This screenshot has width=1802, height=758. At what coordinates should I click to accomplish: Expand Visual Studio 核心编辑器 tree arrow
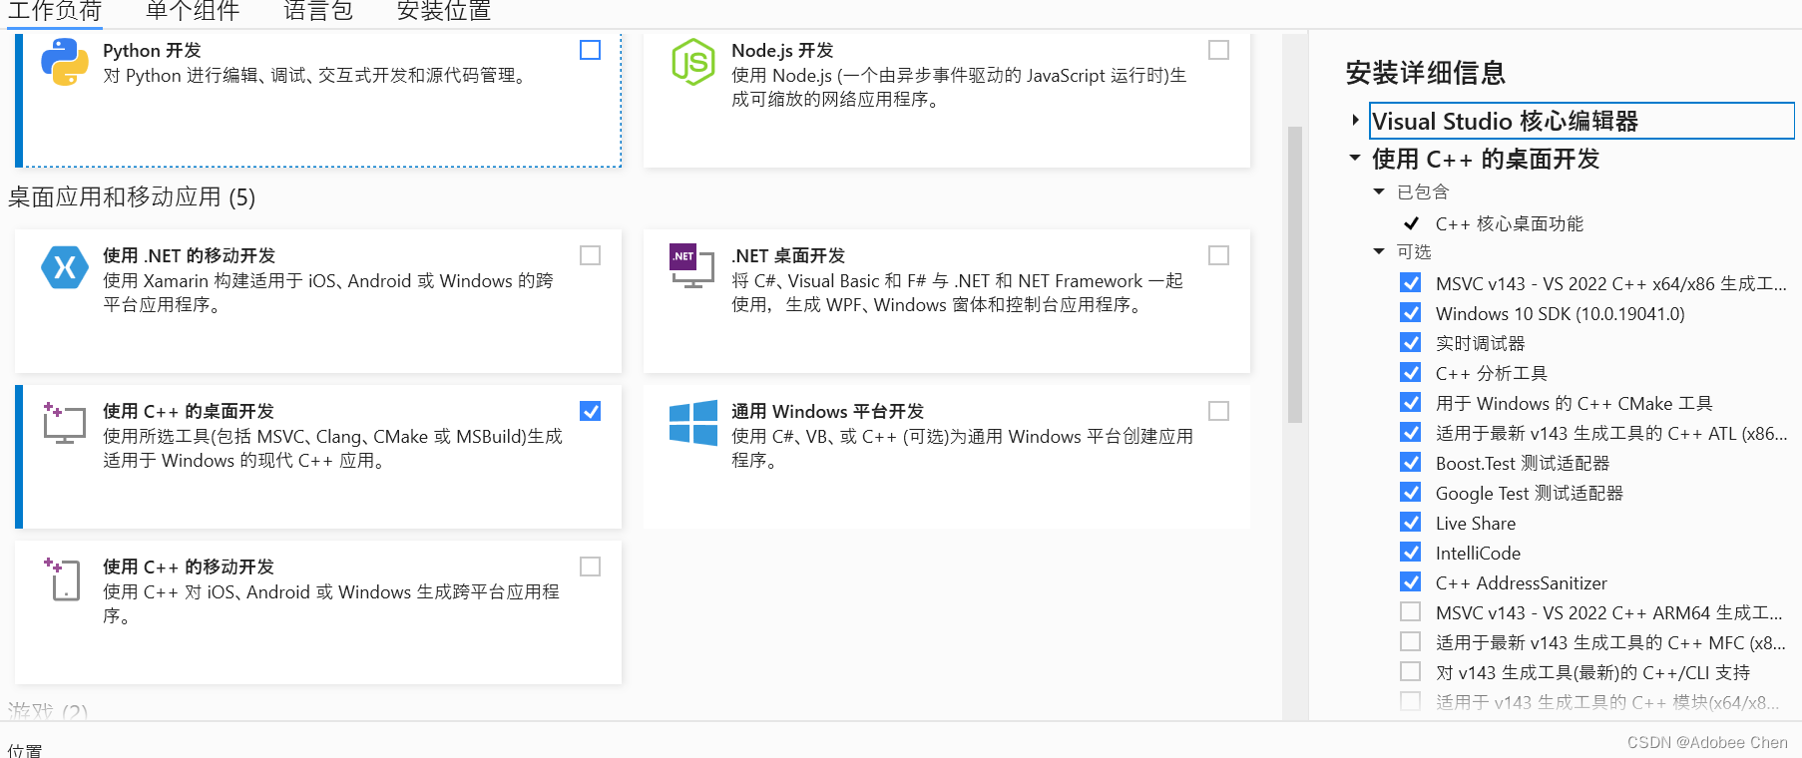click(x=1355, y=121)
